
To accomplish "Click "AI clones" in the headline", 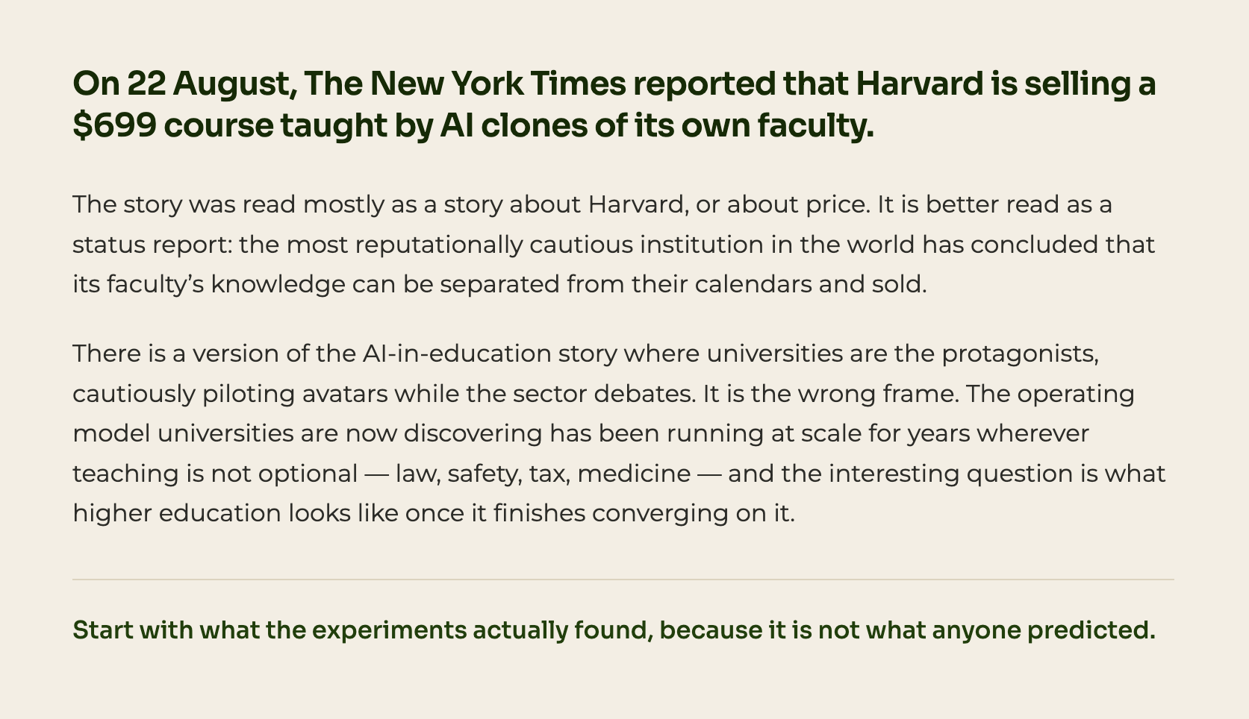I will pos(513,125).
